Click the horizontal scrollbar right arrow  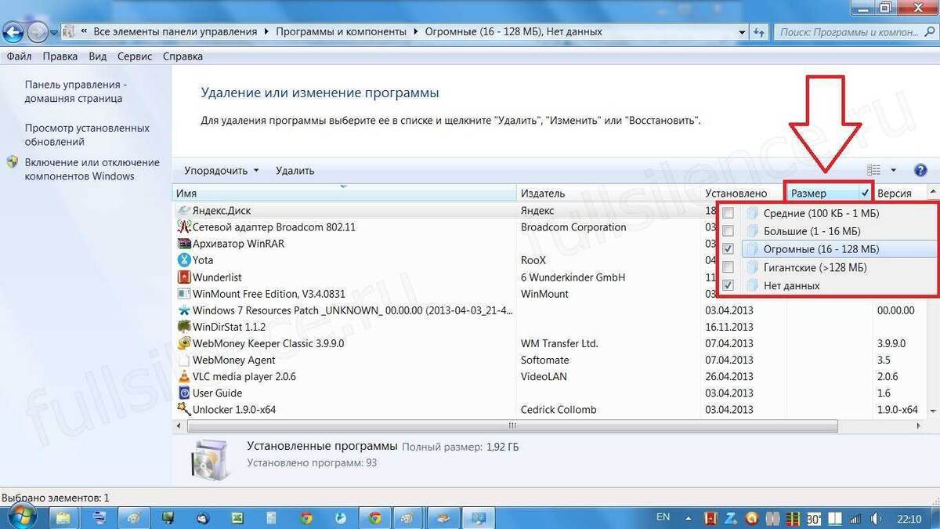[920, 426]
